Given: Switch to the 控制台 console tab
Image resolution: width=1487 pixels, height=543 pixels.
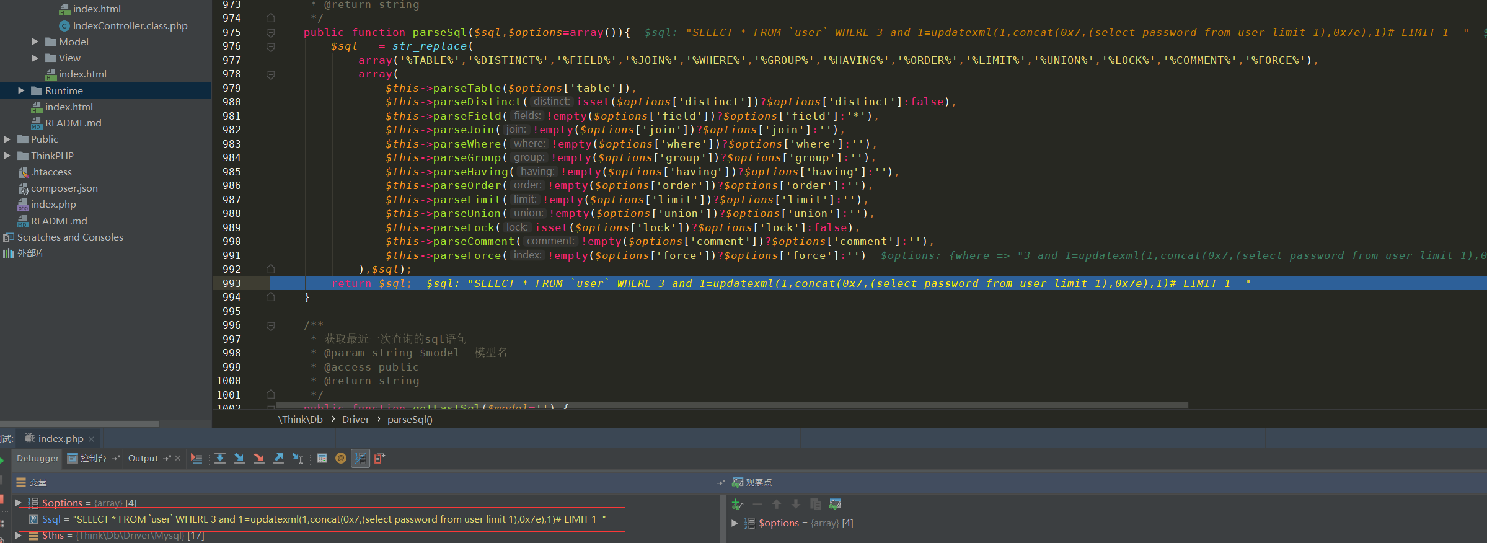Looking at the screenshot, I should point(93,459).
